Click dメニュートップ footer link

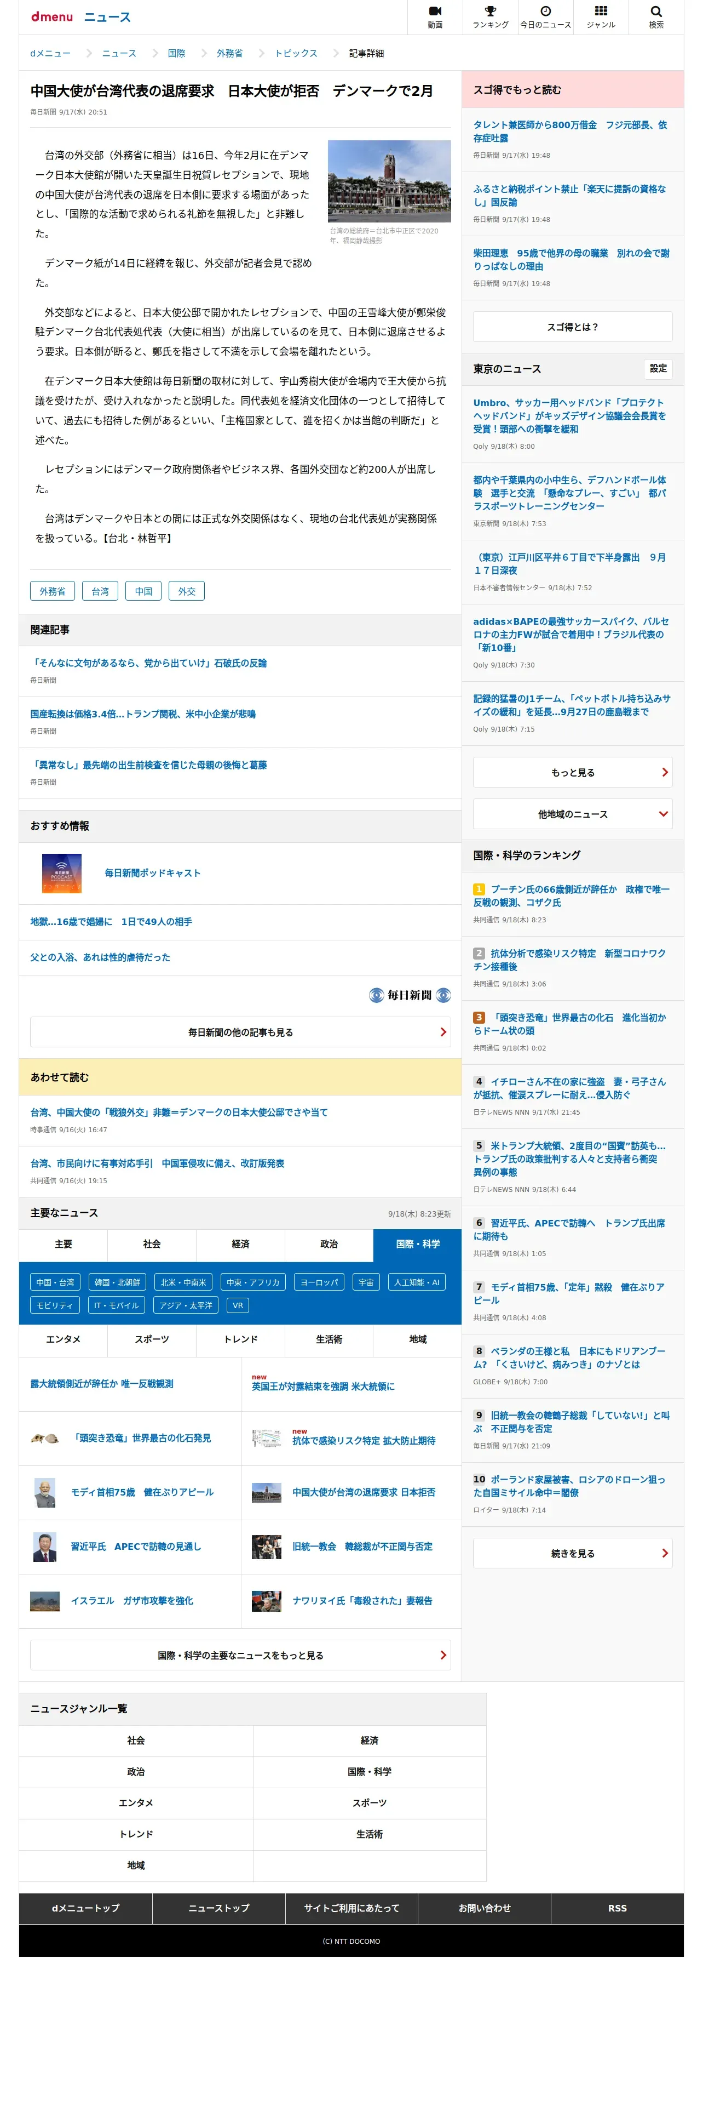86,1908
